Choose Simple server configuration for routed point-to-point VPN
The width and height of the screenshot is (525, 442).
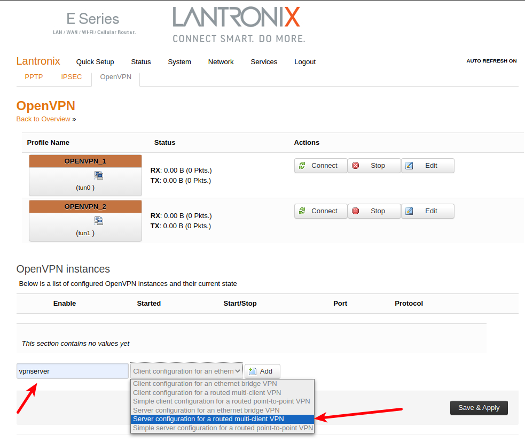click(x=222, y=428)
